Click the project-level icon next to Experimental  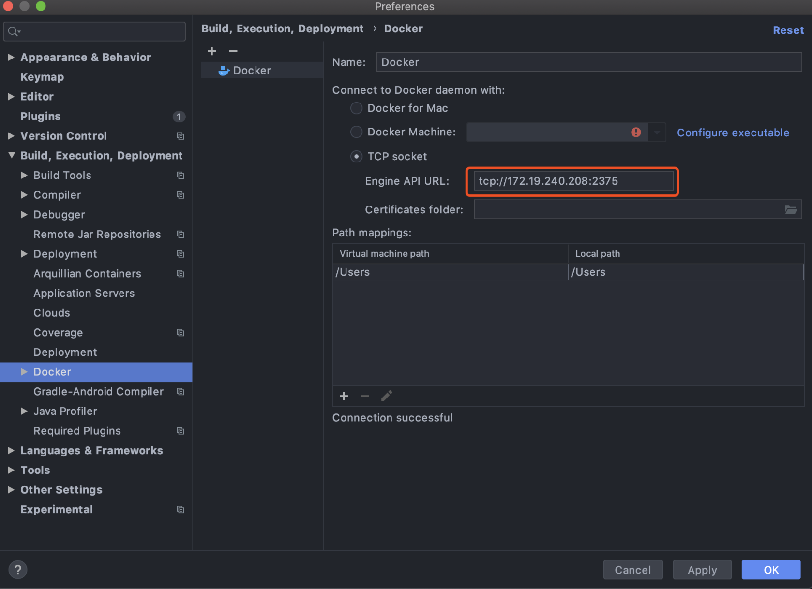tap(180, 510)
